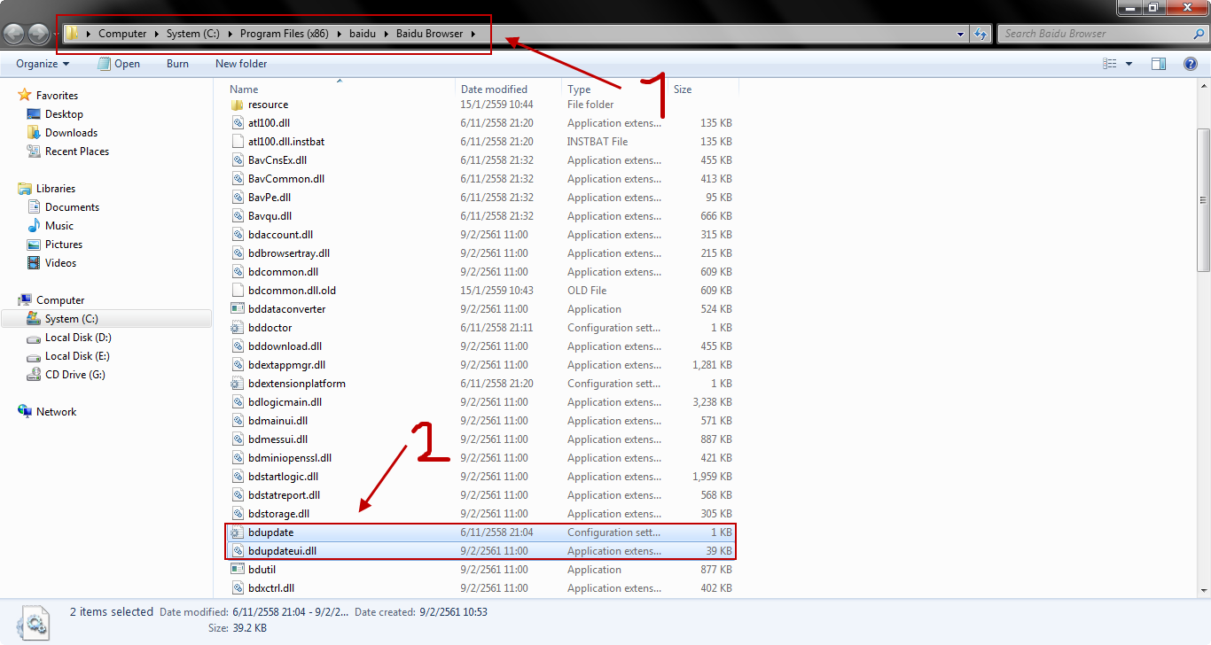Screen dimensions: 1211x645
Task: Select the bdutil application icon
Action: tap(237, 570)
